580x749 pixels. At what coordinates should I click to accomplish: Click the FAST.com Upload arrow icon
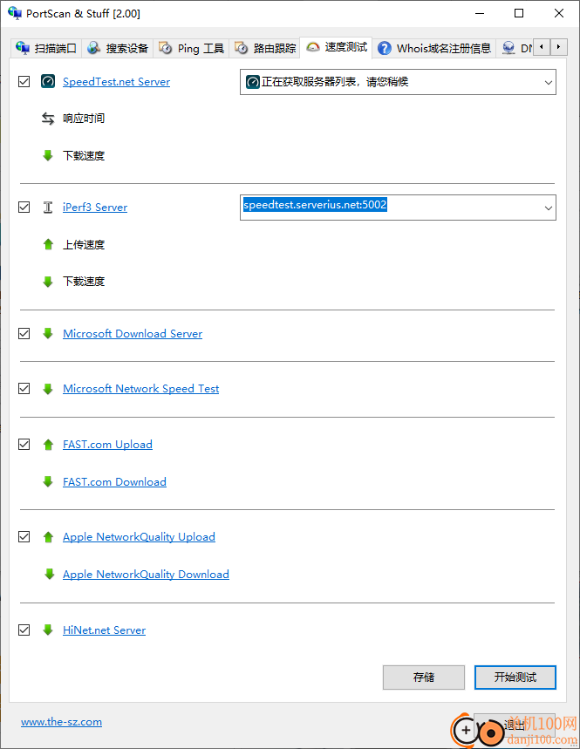(48, 445)
